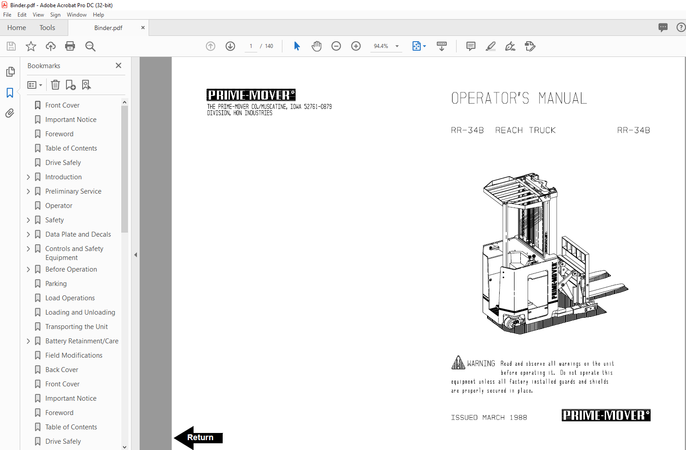Zoom out with minus button
The image size is (686, 450).
[336, 46]
